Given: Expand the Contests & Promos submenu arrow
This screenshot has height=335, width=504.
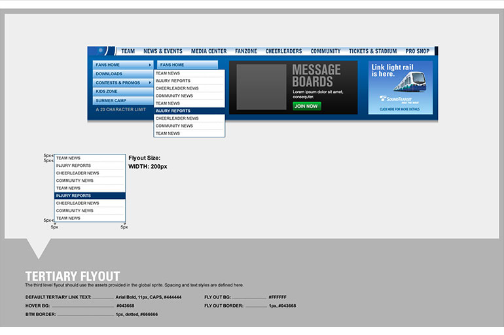Looking at the screenshot, I should click(150, 83).
